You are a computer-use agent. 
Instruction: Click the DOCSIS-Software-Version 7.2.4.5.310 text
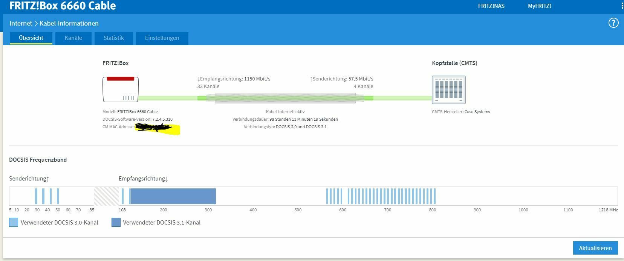click(138, 119)
